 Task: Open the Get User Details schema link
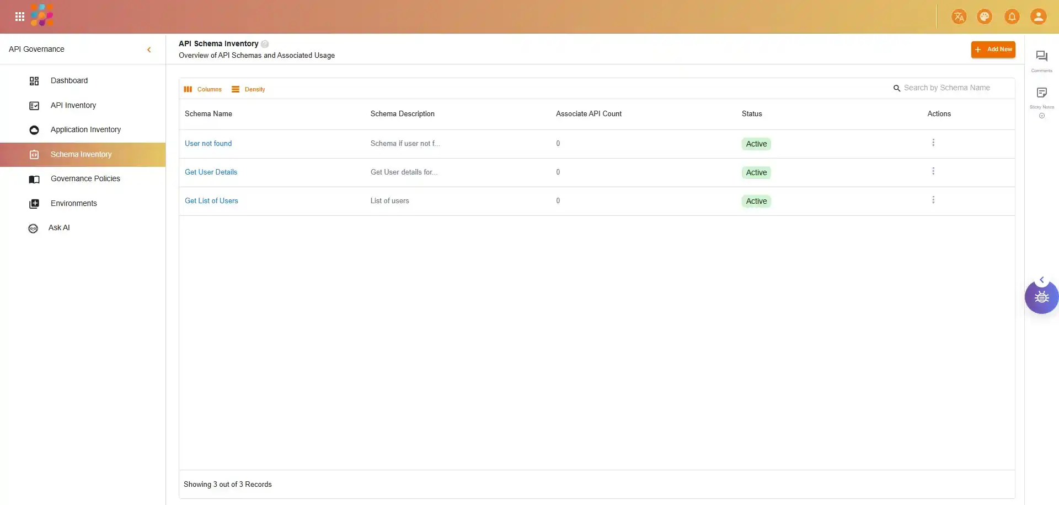click(211, 172)
